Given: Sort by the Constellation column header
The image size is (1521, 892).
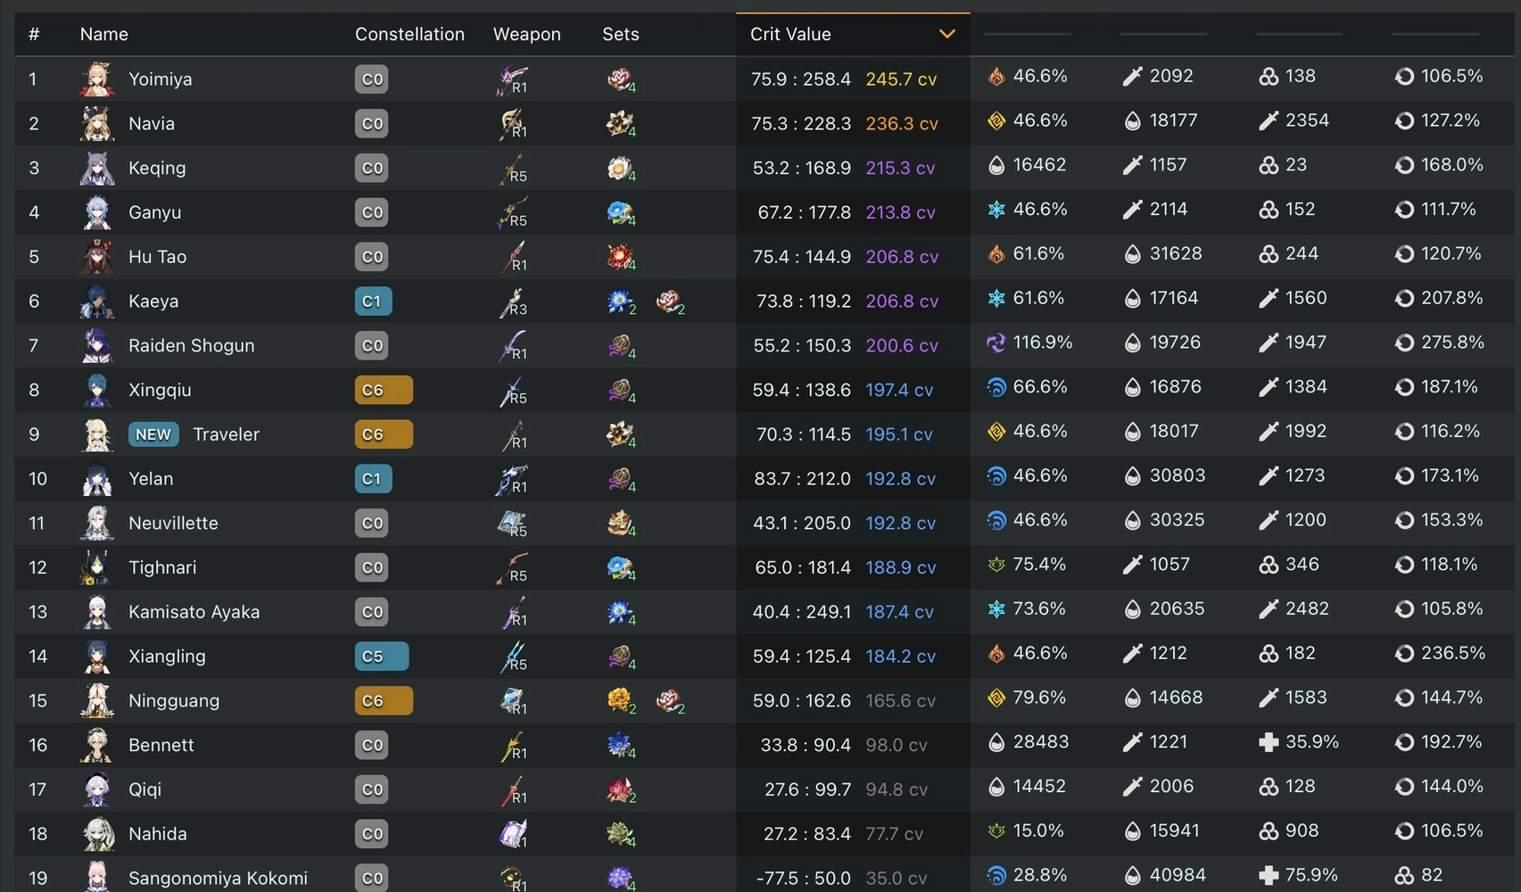Looking at the screenshot, I should pos(409,34).
